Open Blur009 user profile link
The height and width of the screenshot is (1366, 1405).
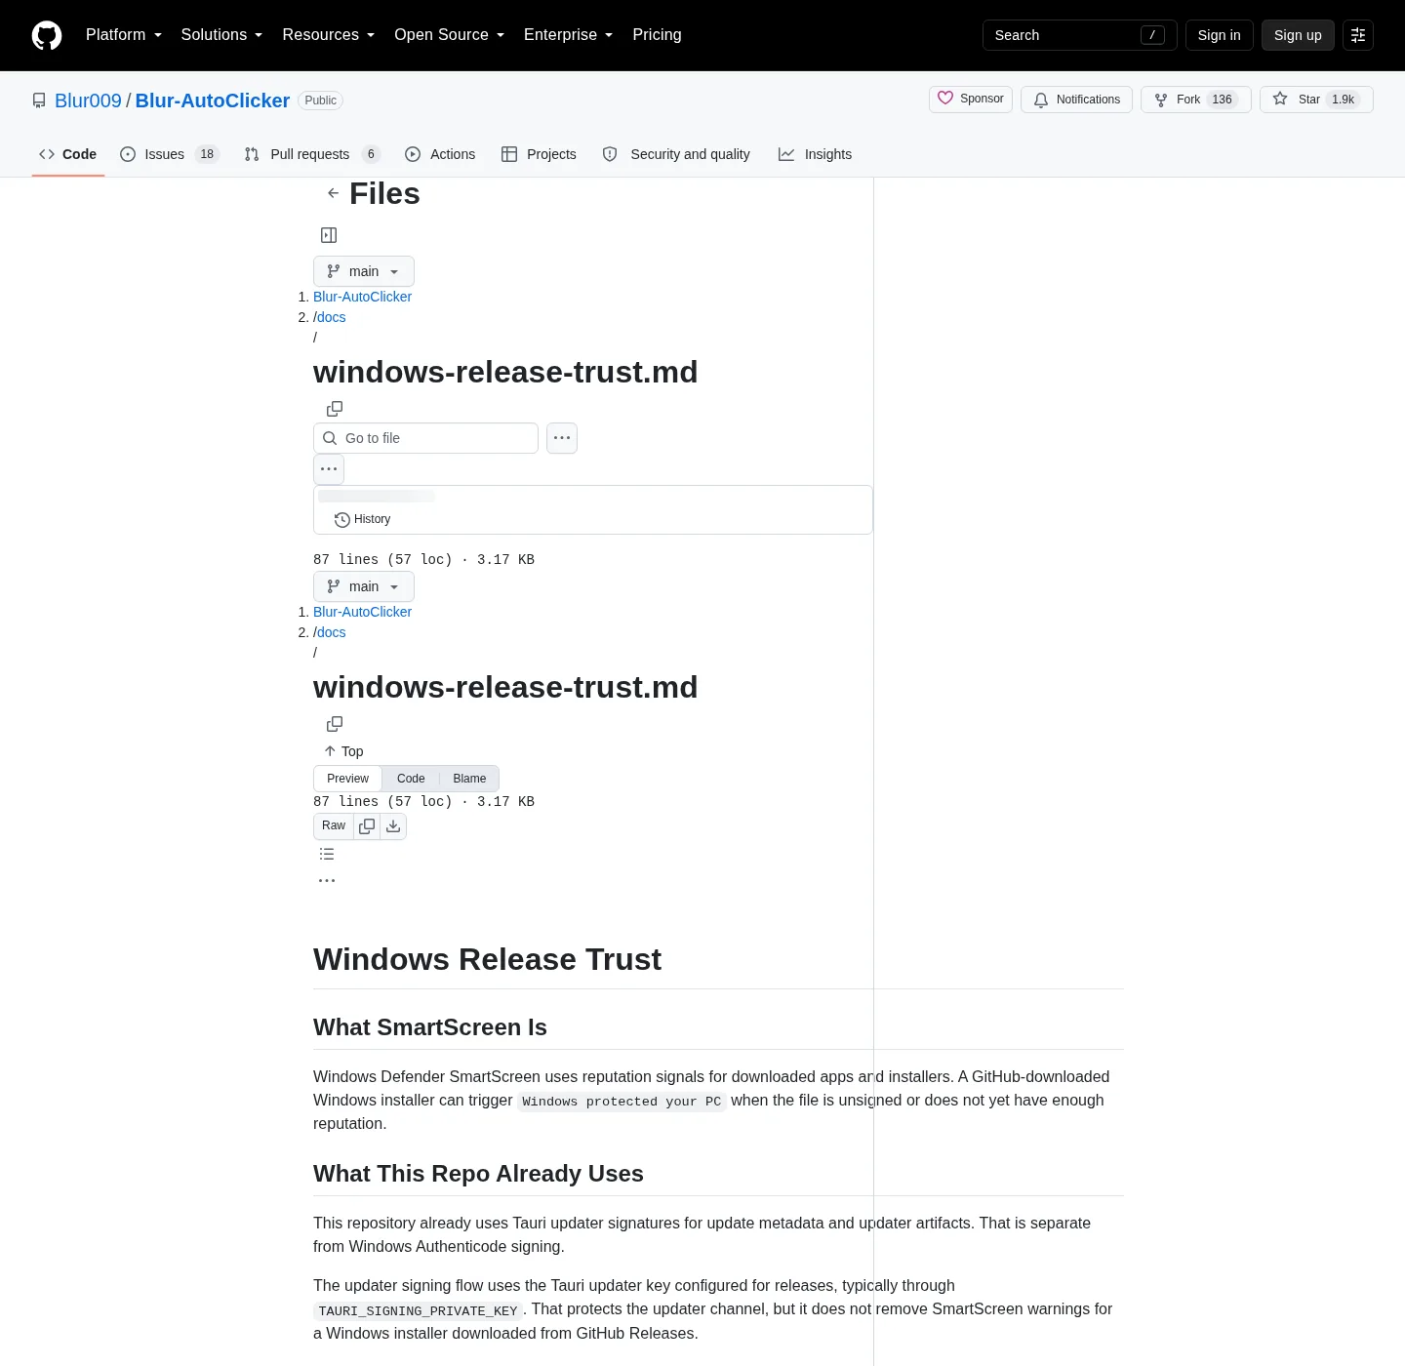coord(88,100)
